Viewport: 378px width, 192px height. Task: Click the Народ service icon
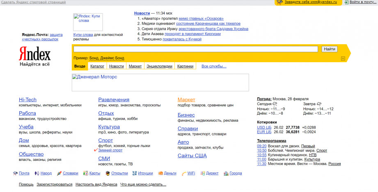coord(37,173)
